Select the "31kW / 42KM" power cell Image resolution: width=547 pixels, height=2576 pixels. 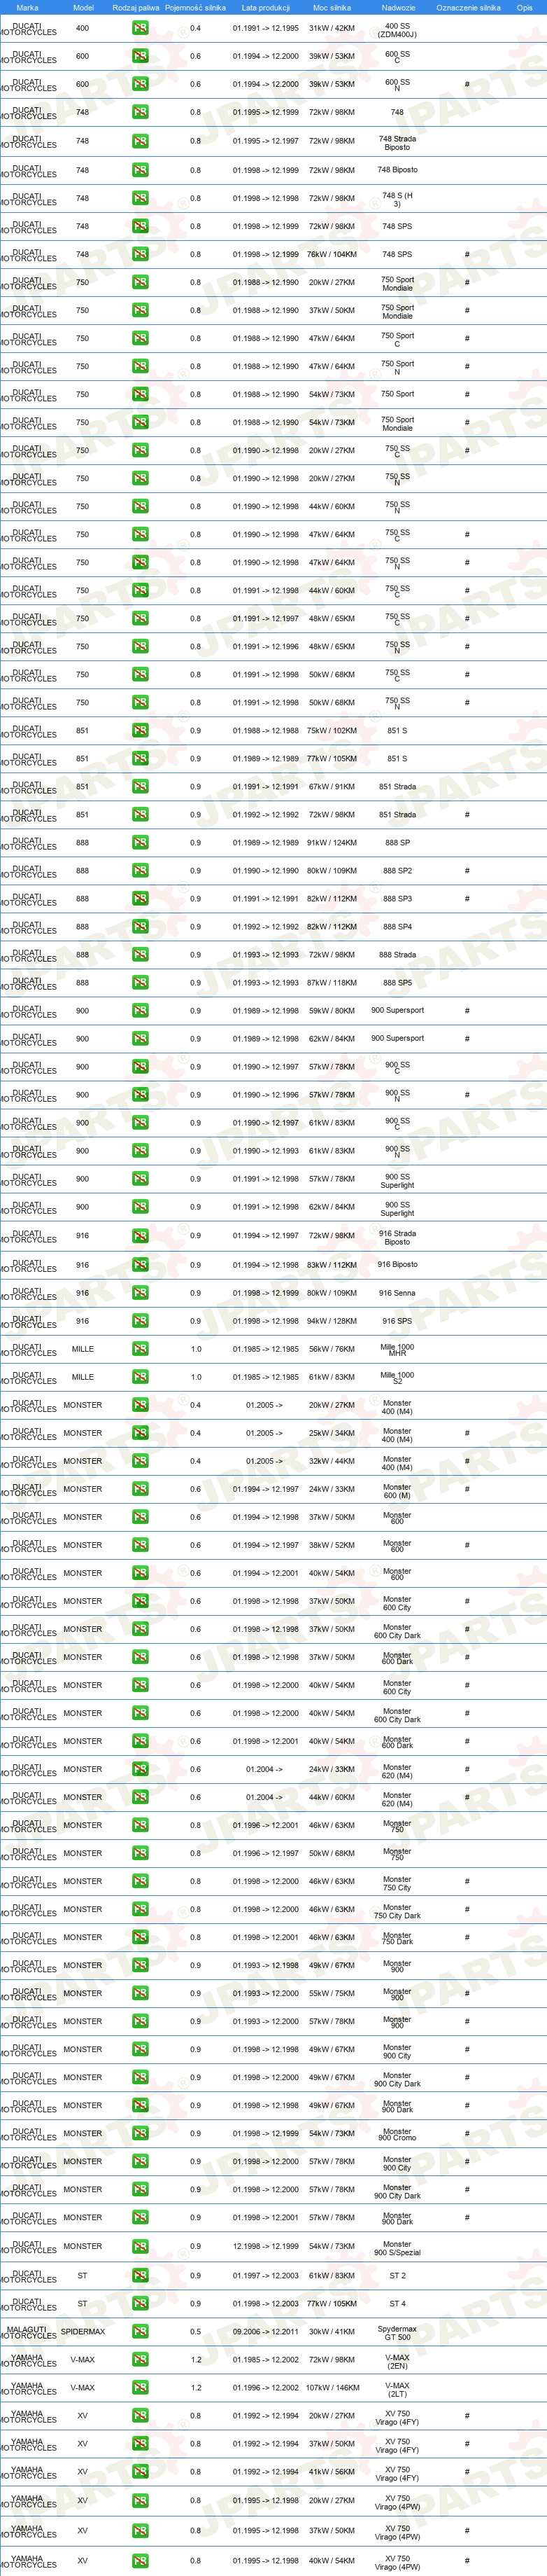tap(332, 28)
